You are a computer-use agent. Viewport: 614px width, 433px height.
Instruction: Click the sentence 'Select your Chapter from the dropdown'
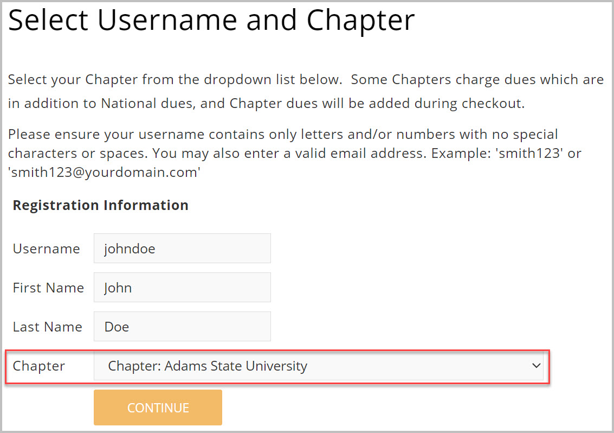click(175, 79)
